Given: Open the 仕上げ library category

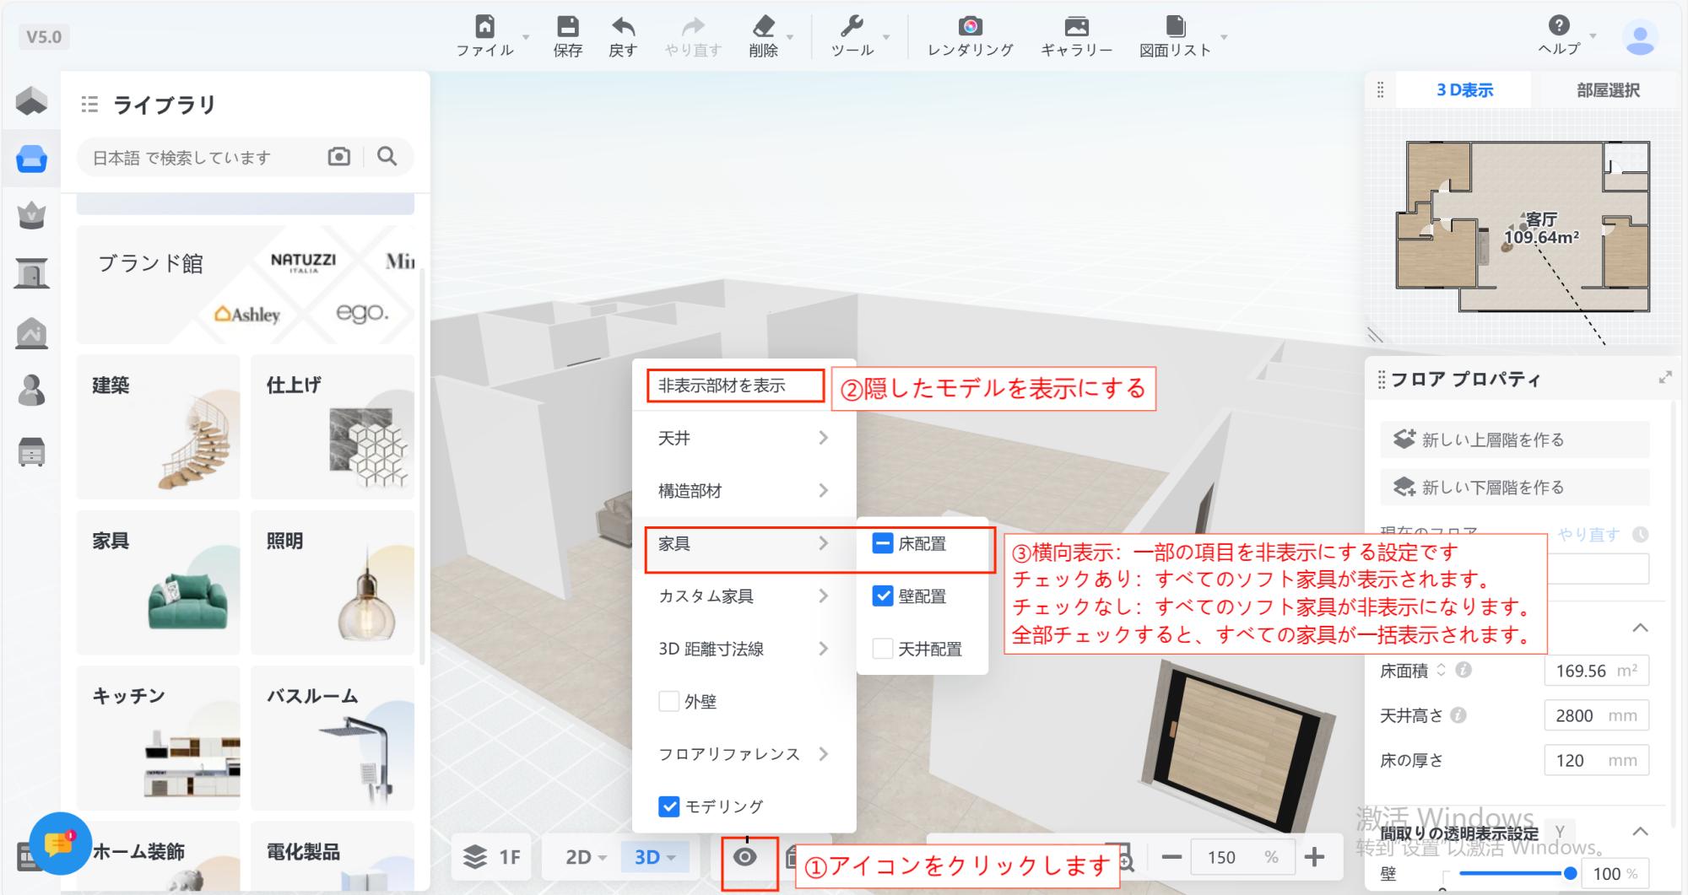Looking at the screenshot, I should pyautogui.click(x=333, y=426).
